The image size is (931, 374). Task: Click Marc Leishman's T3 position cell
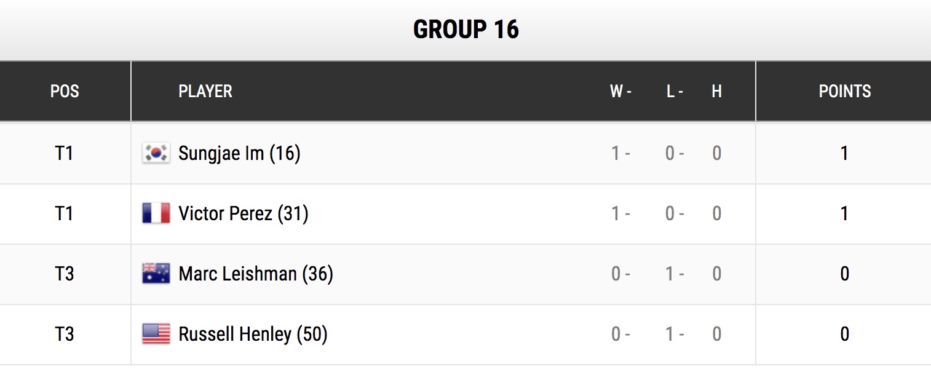(65, 274)
